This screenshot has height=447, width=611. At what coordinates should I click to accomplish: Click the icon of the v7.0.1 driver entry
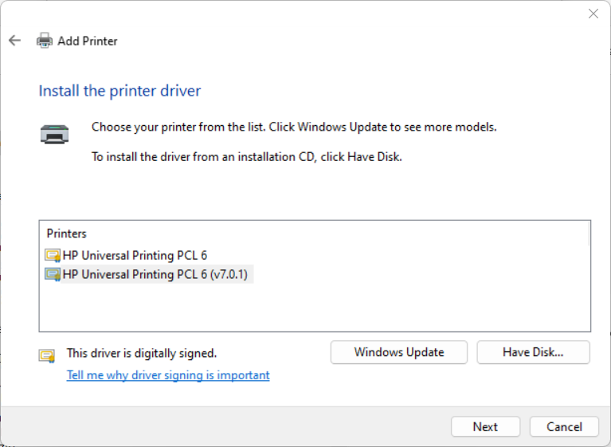click(53, 274)
